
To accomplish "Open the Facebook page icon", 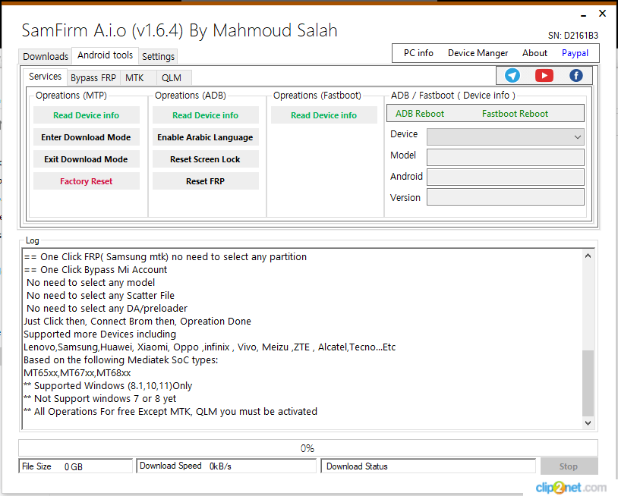I will point(575,75).
